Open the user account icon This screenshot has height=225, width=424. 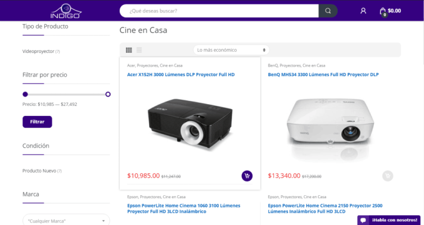pos(363,10)
